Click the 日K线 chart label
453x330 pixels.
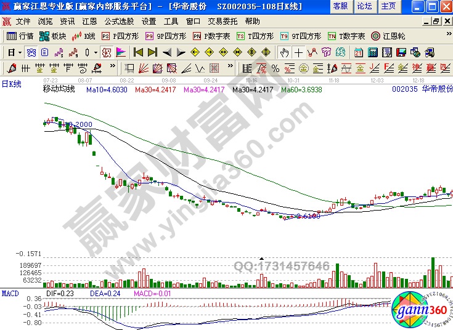pos(11,84)
